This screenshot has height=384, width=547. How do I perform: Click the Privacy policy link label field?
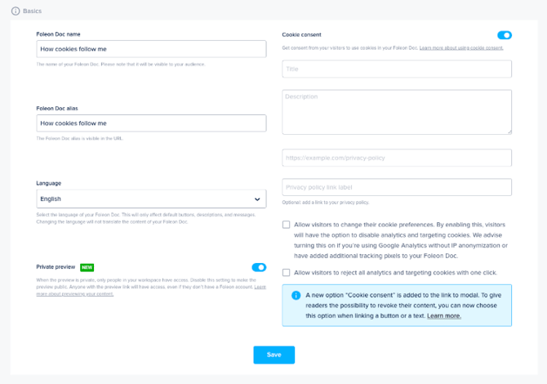tap(397, 187)
